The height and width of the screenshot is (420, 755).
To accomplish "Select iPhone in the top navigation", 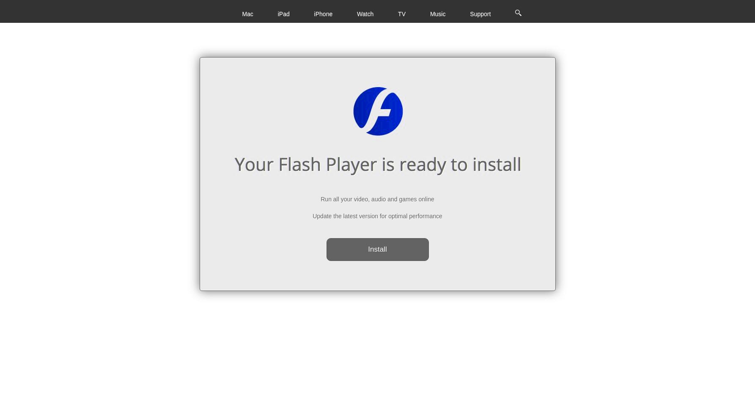I will tap(323, 14).
